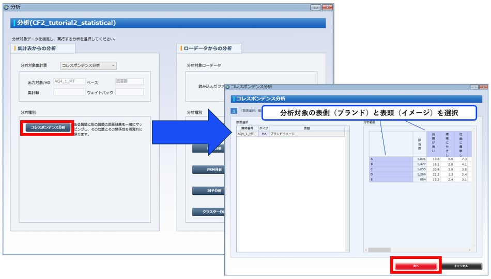Viewport: 491px width, 279px height.
Task: Click the cell with value 4.1
Action: pos(461,164)
